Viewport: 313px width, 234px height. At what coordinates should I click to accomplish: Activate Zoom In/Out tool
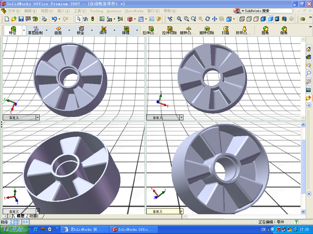click(193, 19)
